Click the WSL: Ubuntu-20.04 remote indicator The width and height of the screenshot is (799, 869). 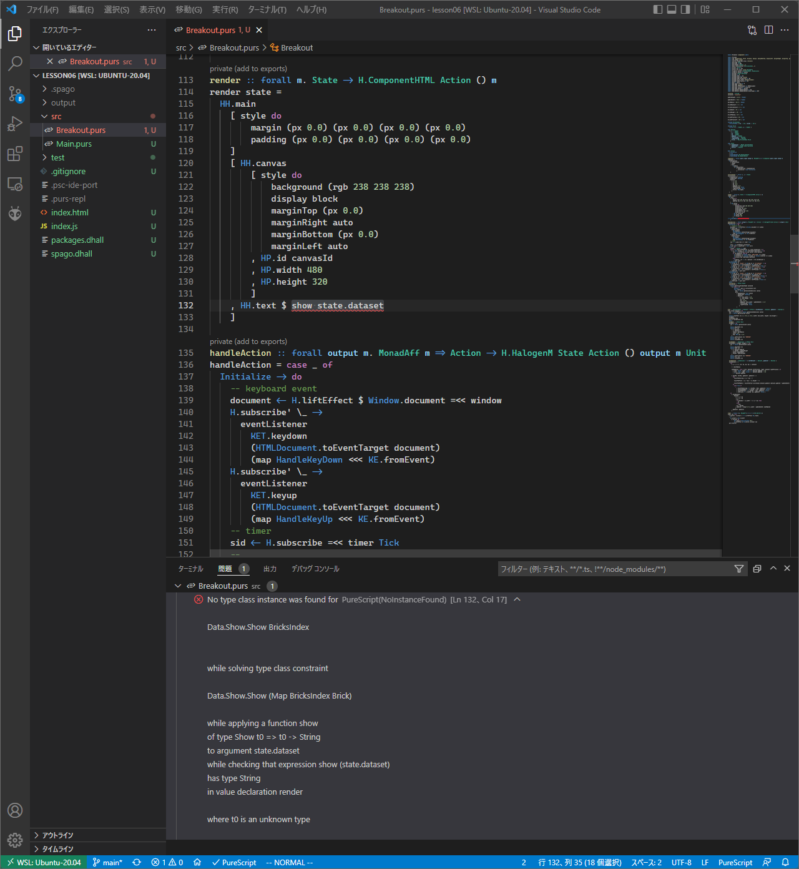click(x=44, y=862)
